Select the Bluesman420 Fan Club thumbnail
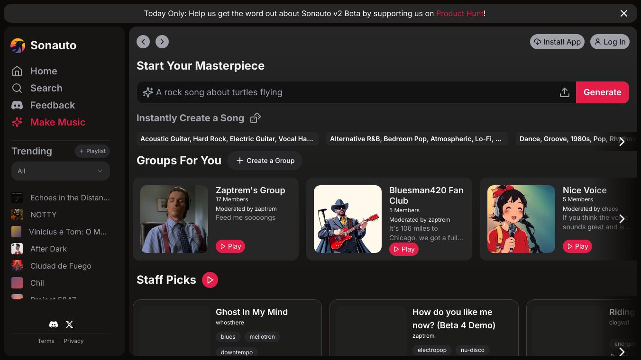 [x=348, y=219]
